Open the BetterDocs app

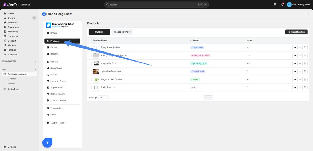point(13,89)
